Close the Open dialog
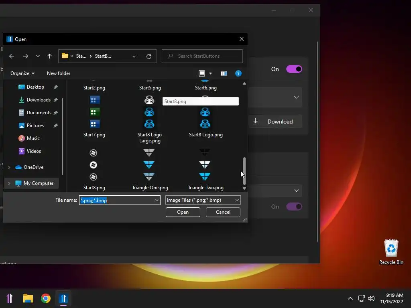Screen dimensions: 411x308 coord(241,39)
